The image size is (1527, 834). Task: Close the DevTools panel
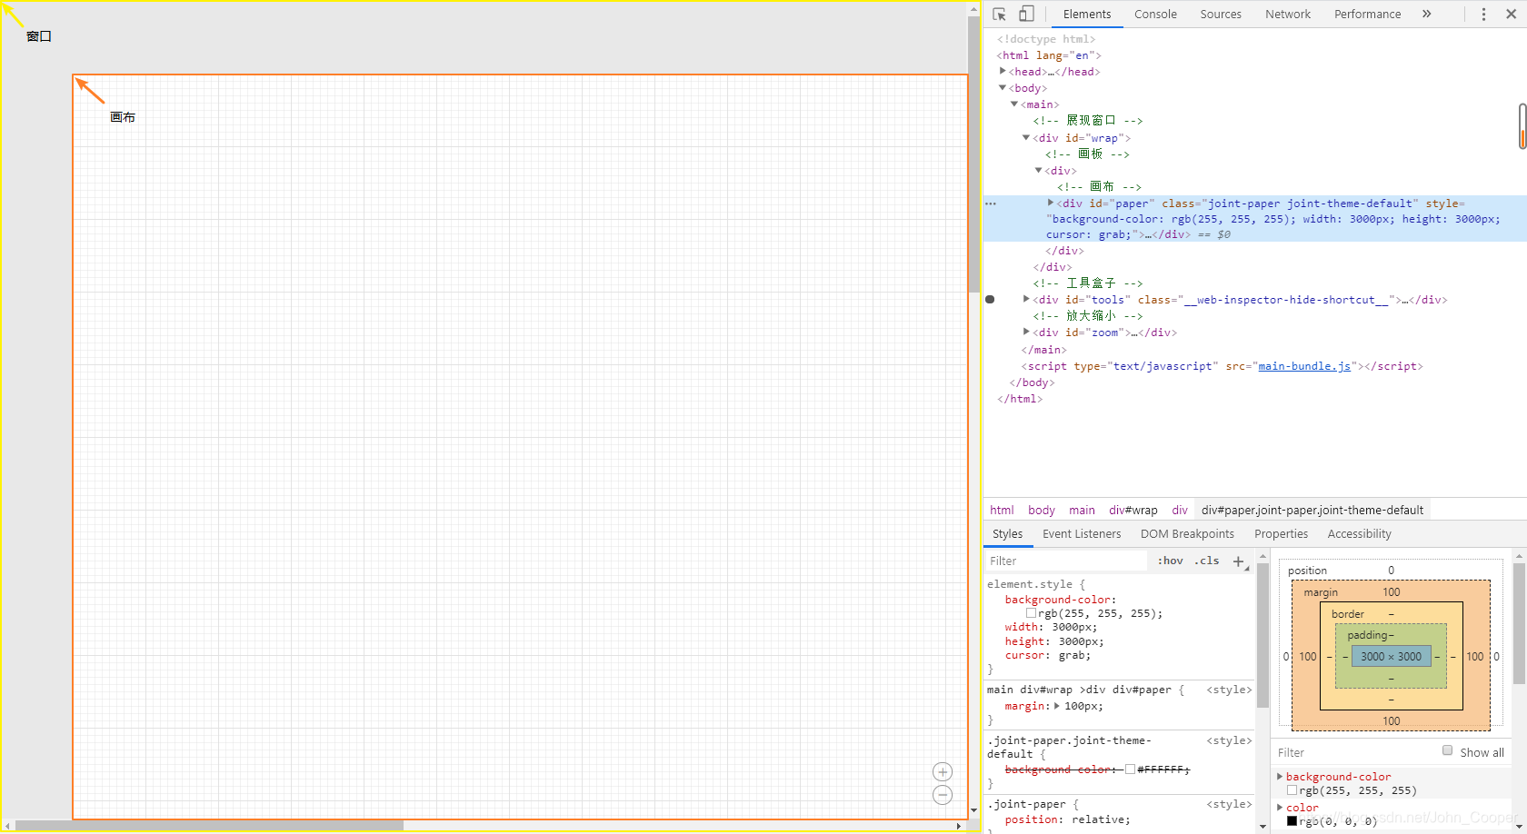(x=1511, y=15)
